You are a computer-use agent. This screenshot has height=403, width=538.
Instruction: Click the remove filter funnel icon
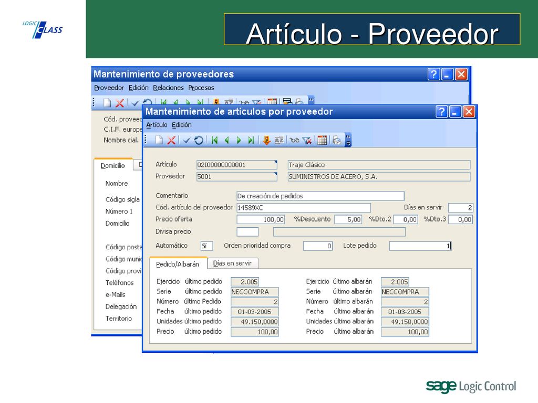pos(307,140)
